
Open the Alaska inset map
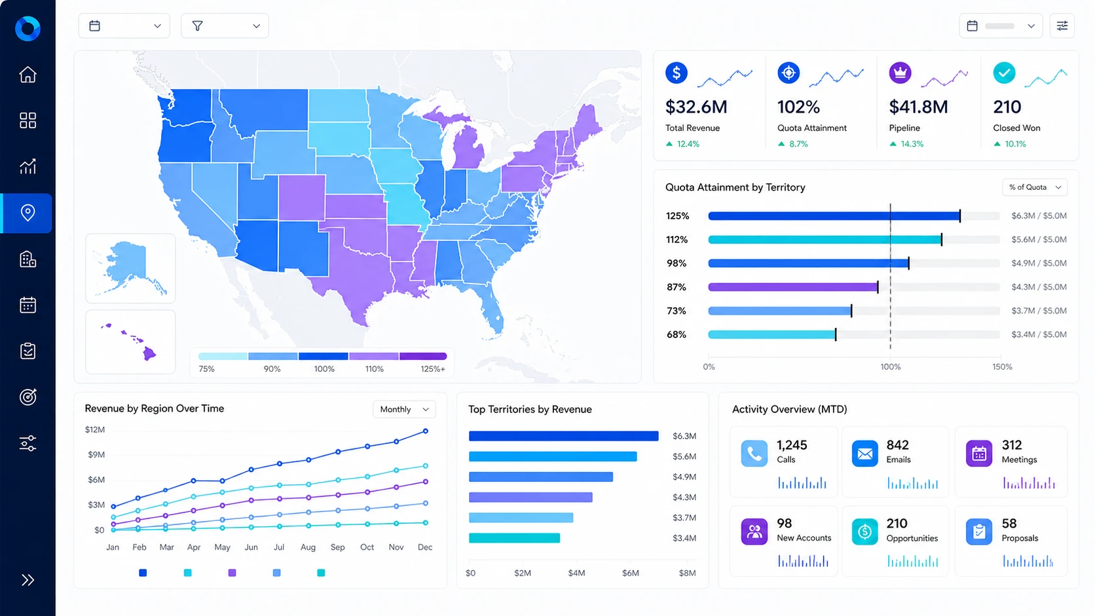[130, 268]
